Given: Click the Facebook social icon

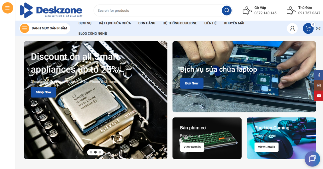Looking at the screenshot, I should pos(319,75).
